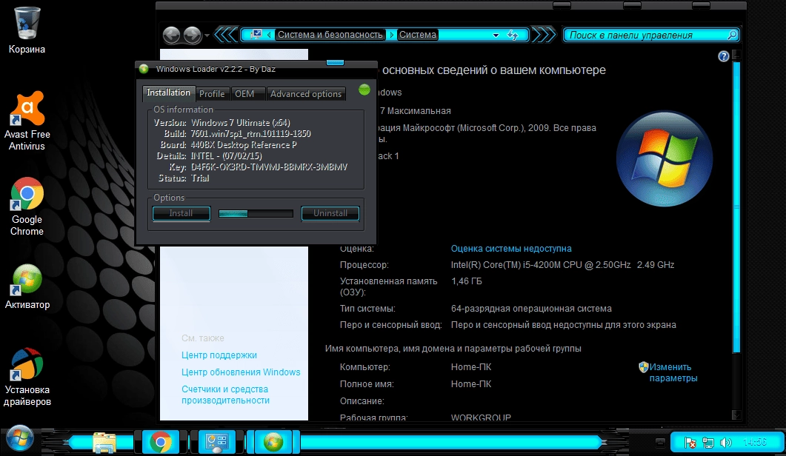This screenshot has height=456, width=786.
Task: Open the Recycle Bin (Корзина) desktop icon
Action: [x=27, y=30]
